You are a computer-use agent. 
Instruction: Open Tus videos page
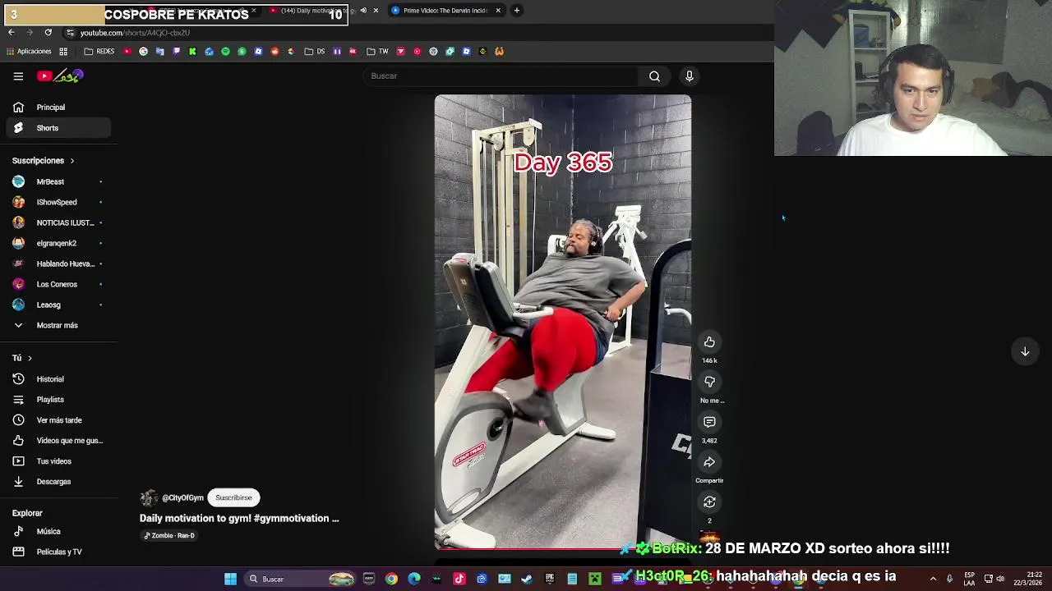(58, 461)
